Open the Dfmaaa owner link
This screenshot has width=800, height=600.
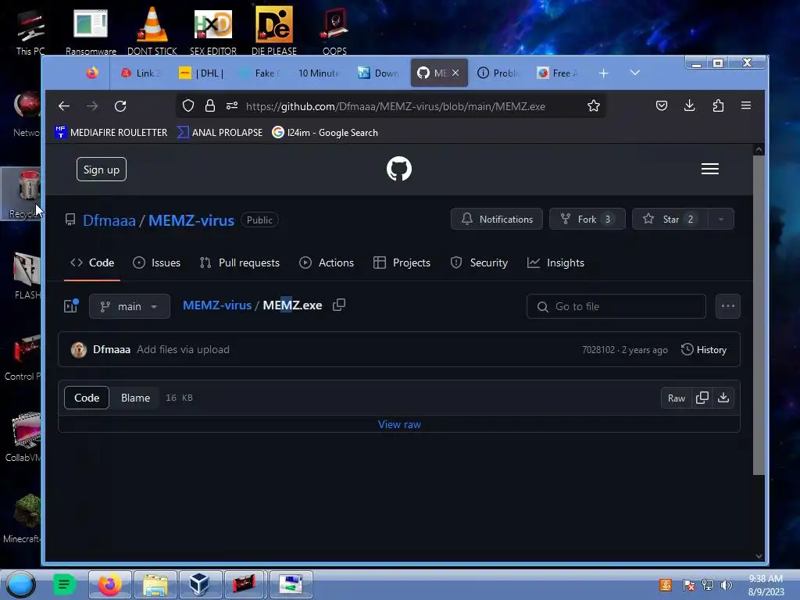click(x=109, y=220)
